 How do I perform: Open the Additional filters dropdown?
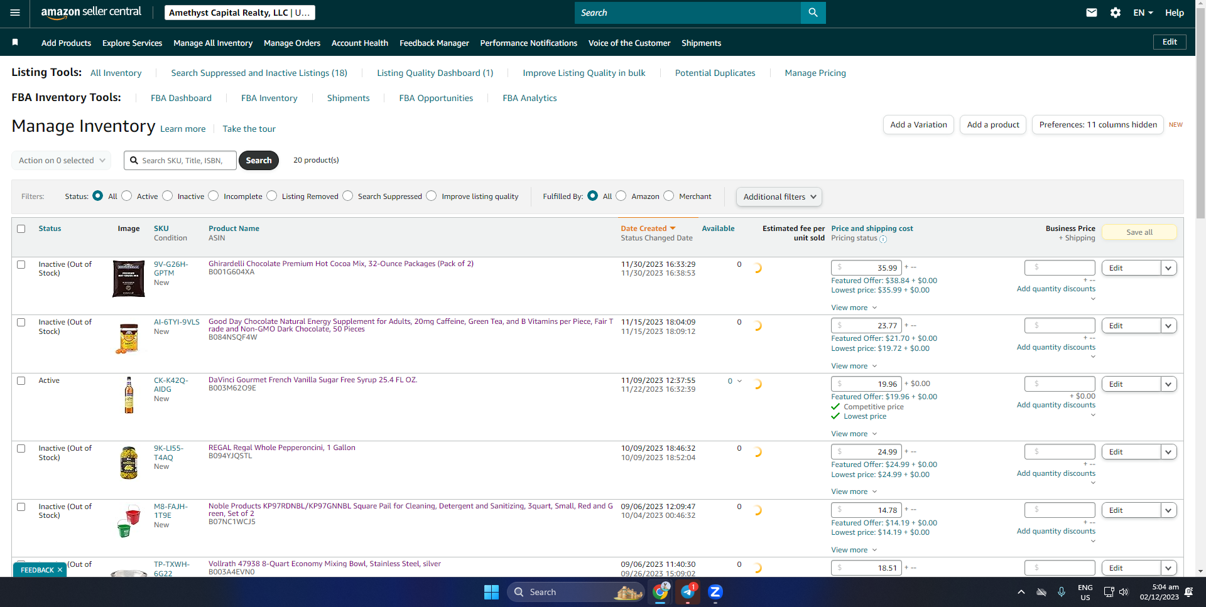[779, 196]
